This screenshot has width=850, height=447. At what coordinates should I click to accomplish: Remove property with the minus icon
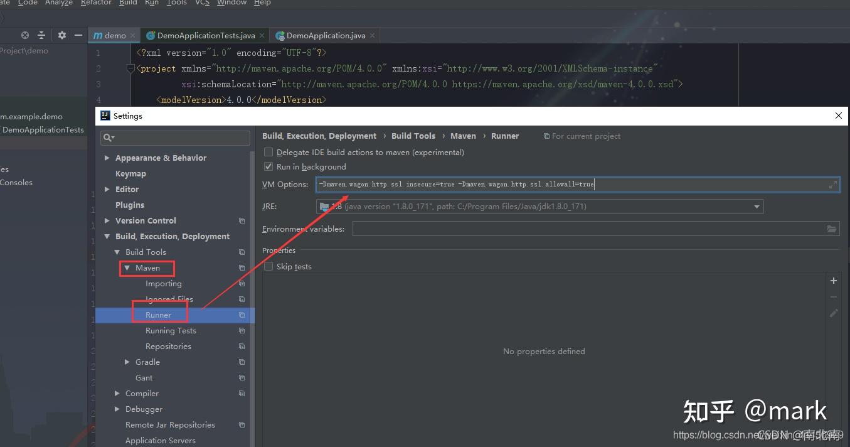tap(834, 297)
